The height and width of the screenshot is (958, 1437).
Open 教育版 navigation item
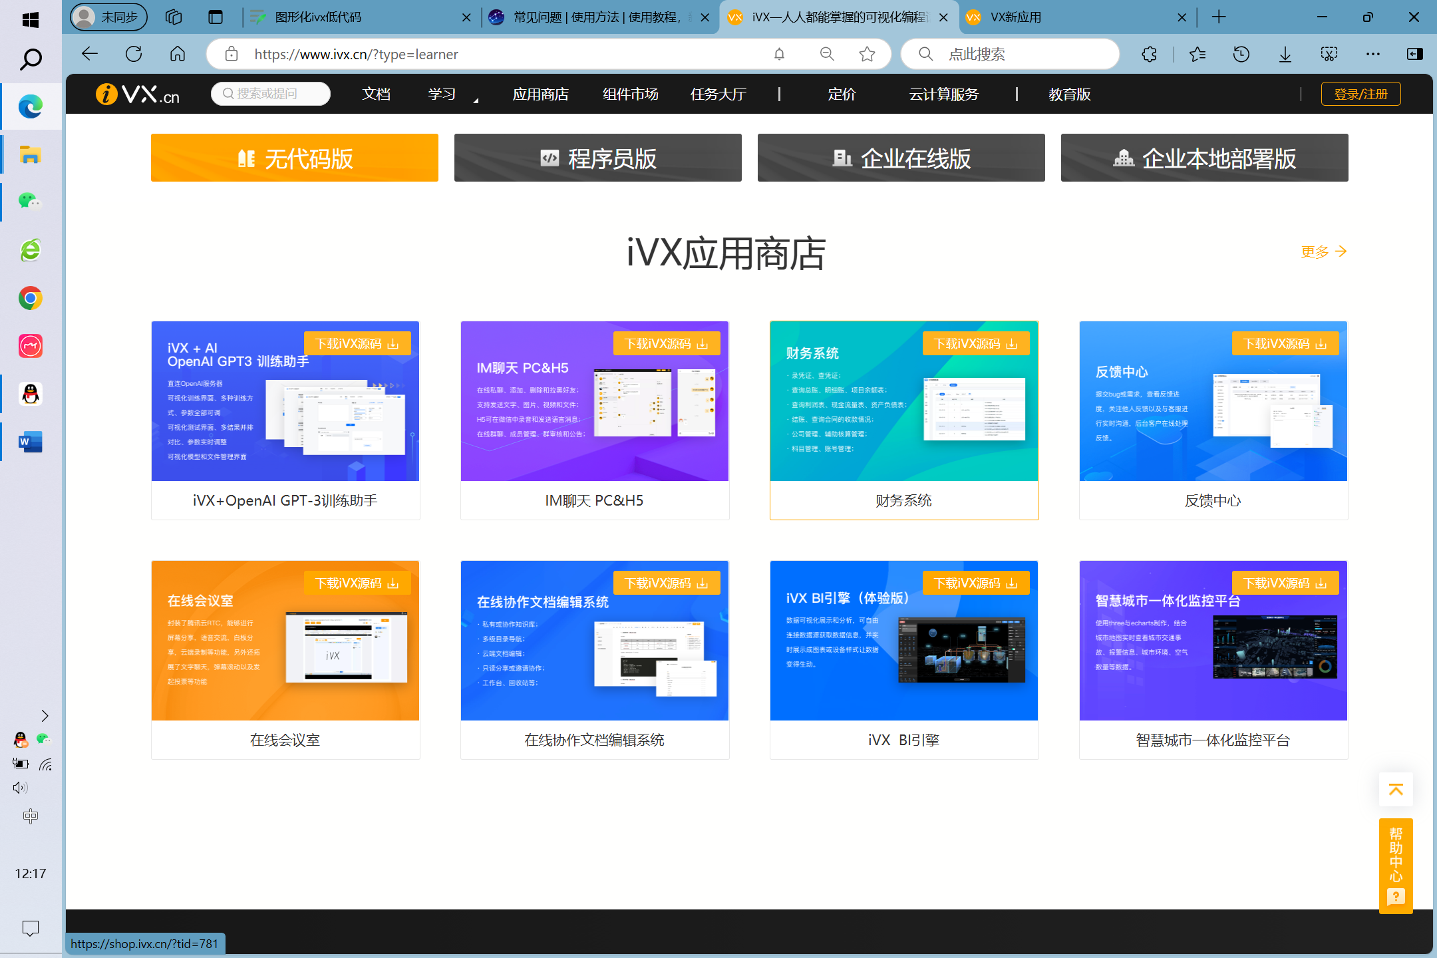pyautogui.click(x=1069, y=94)
